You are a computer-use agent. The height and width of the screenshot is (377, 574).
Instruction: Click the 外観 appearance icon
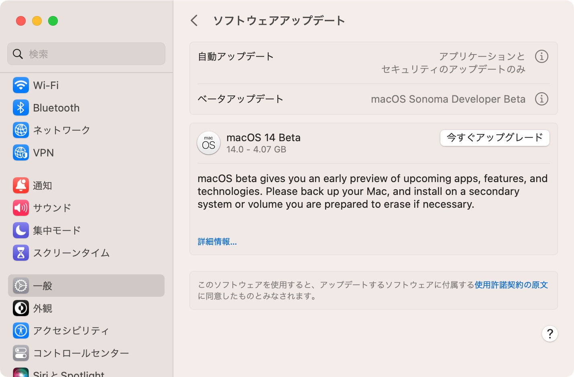[21, 308]
